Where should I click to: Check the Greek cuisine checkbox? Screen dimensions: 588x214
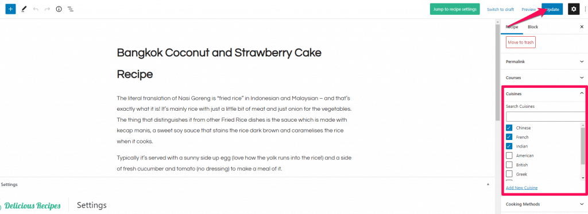(x=509, y=174)
